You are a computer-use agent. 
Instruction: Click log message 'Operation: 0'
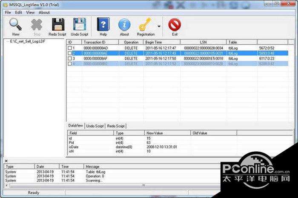coord(95,176)
